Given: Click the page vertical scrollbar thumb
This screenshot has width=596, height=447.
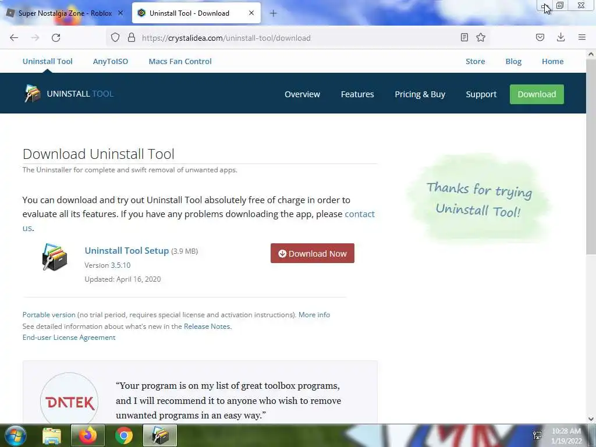Looking at the screenshot, I should point(591,157).
